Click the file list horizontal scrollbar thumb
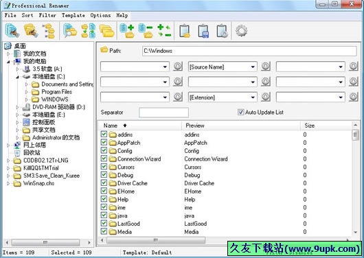 tap(156, 240)
